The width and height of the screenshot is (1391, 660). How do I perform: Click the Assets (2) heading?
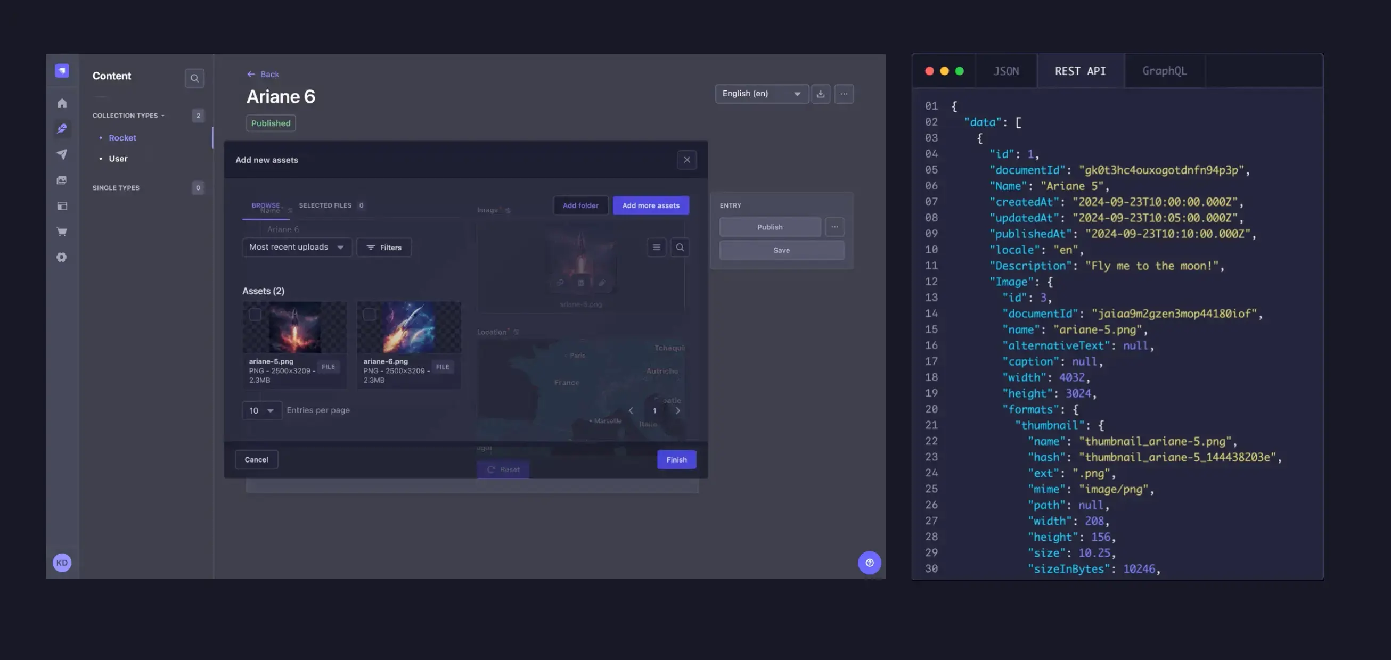pyautogui.click(x=264, y=291)
